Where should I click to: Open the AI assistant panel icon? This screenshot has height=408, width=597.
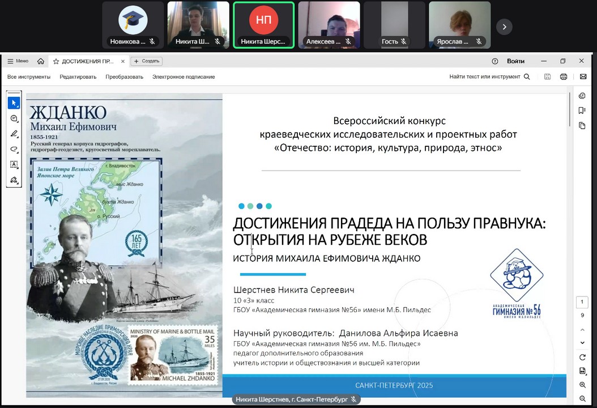point(582,96)
